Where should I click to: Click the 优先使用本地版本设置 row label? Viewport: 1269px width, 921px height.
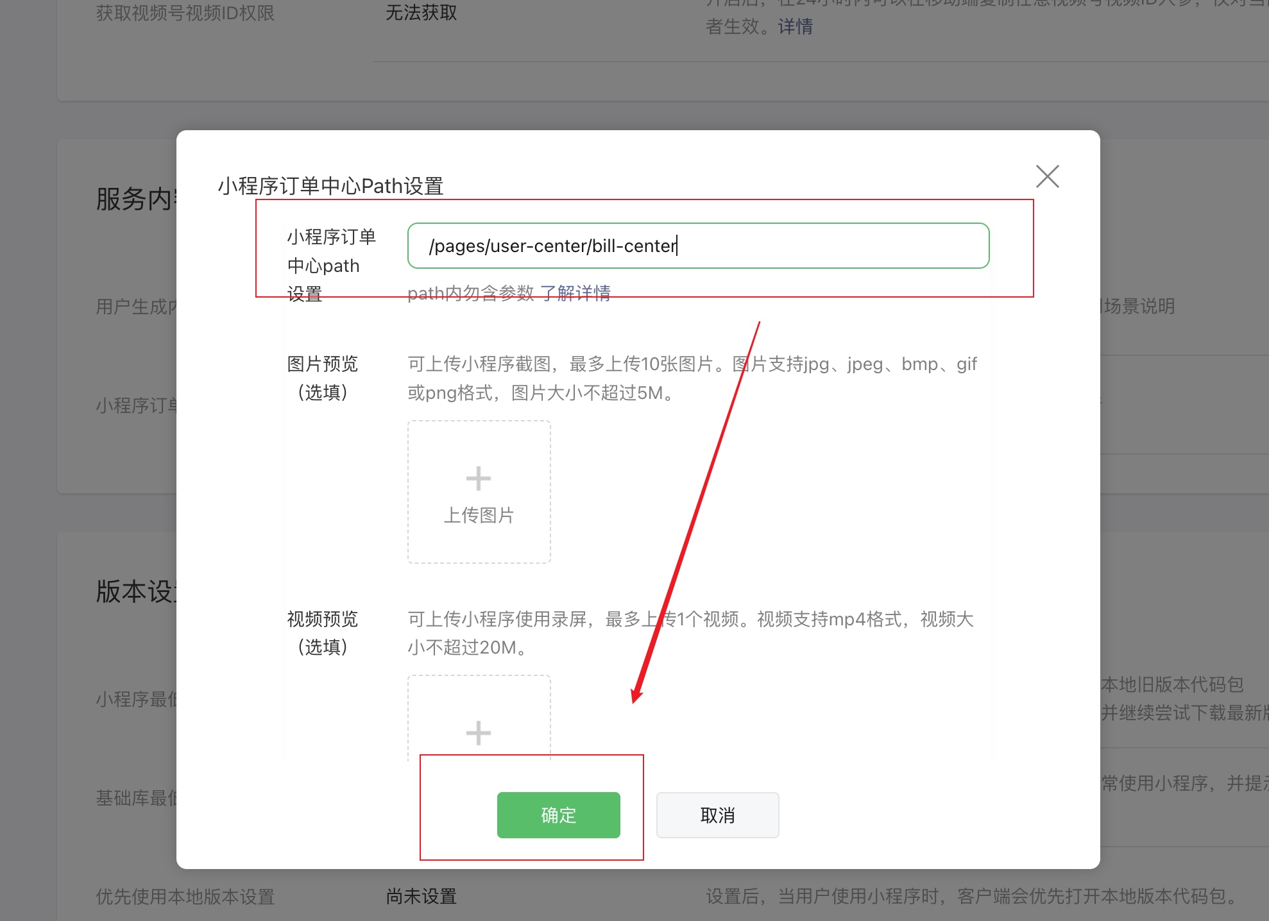coord(185,896)
